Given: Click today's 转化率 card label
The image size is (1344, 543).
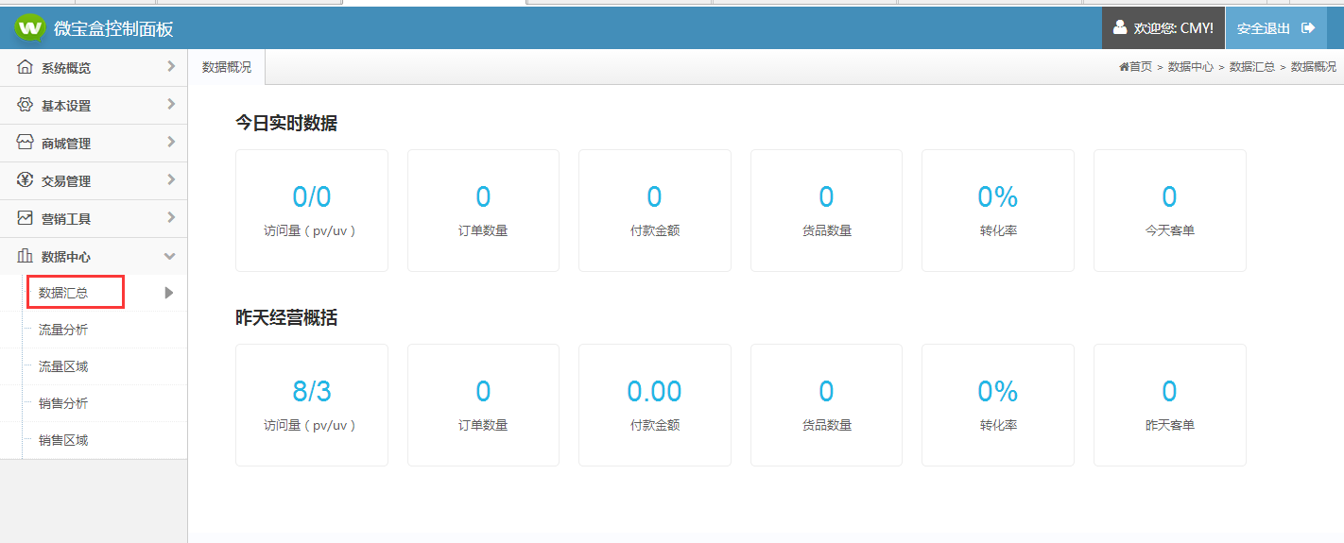Looking at the screenshot, I should point(998,230).
